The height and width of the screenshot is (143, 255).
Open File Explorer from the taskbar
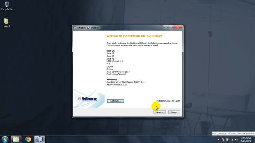tap(16, 139)
